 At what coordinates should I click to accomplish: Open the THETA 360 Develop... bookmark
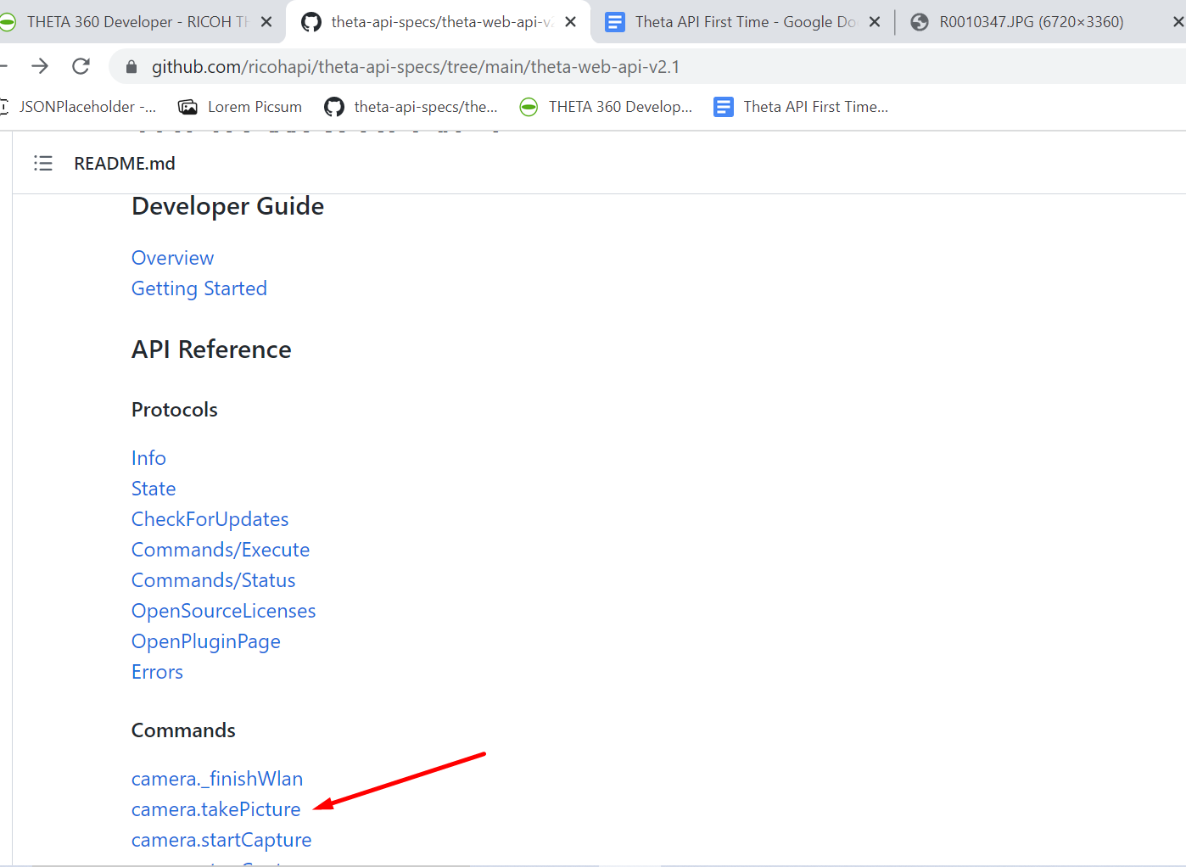point(606,107)
